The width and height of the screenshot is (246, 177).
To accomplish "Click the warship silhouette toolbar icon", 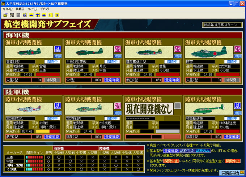I will (31, 15).
